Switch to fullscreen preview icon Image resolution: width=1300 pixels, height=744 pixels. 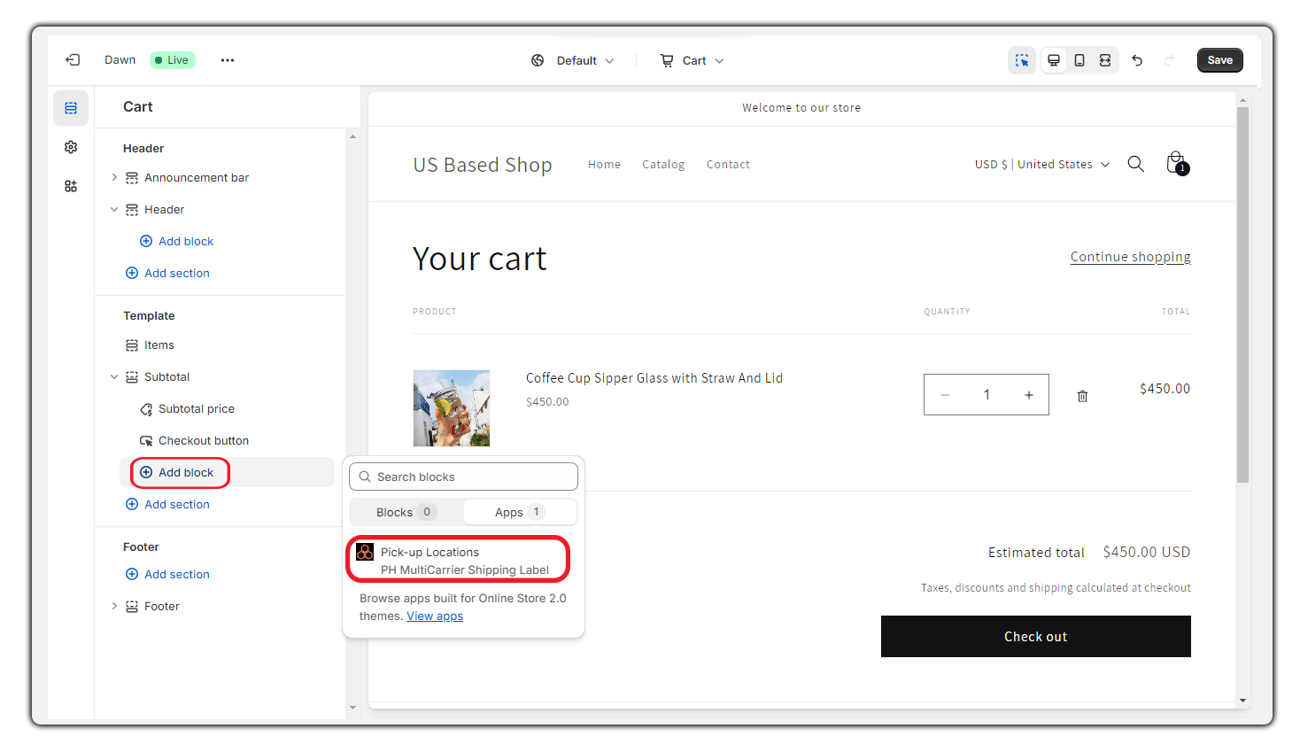click(x=1105, y=60)
